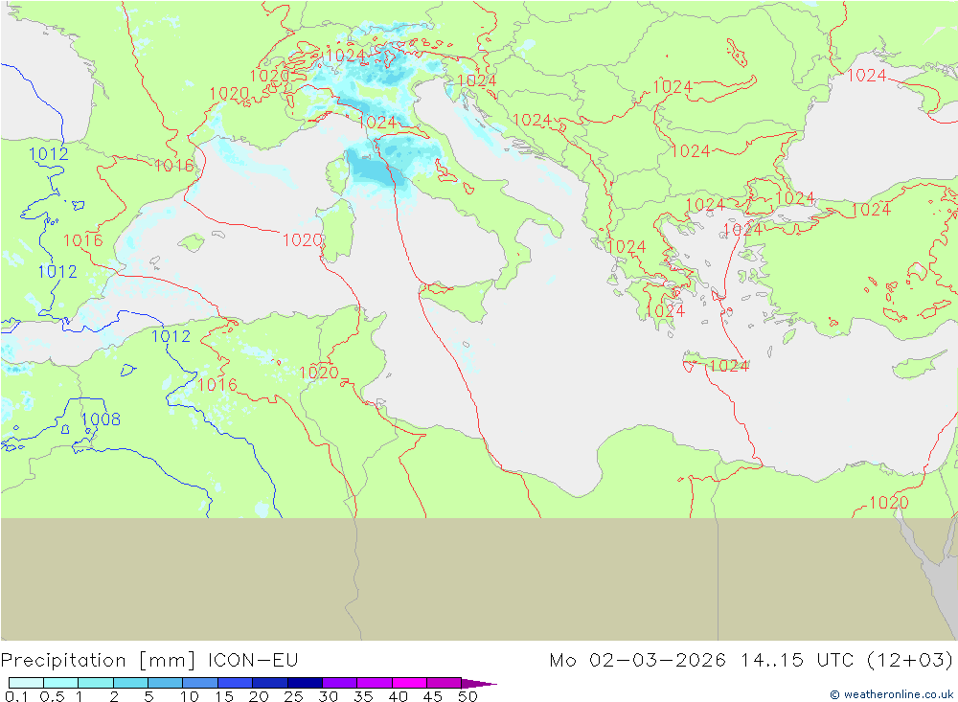Click the 1020 label above Sardinia

(x=303, y=240)
